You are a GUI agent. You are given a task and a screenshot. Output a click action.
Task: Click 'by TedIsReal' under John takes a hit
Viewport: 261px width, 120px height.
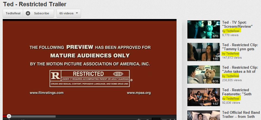coord(231,76)
